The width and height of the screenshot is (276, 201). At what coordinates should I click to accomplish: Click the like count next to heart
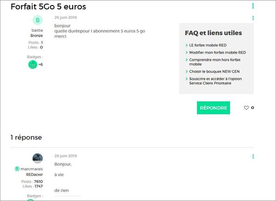[253, 107]
